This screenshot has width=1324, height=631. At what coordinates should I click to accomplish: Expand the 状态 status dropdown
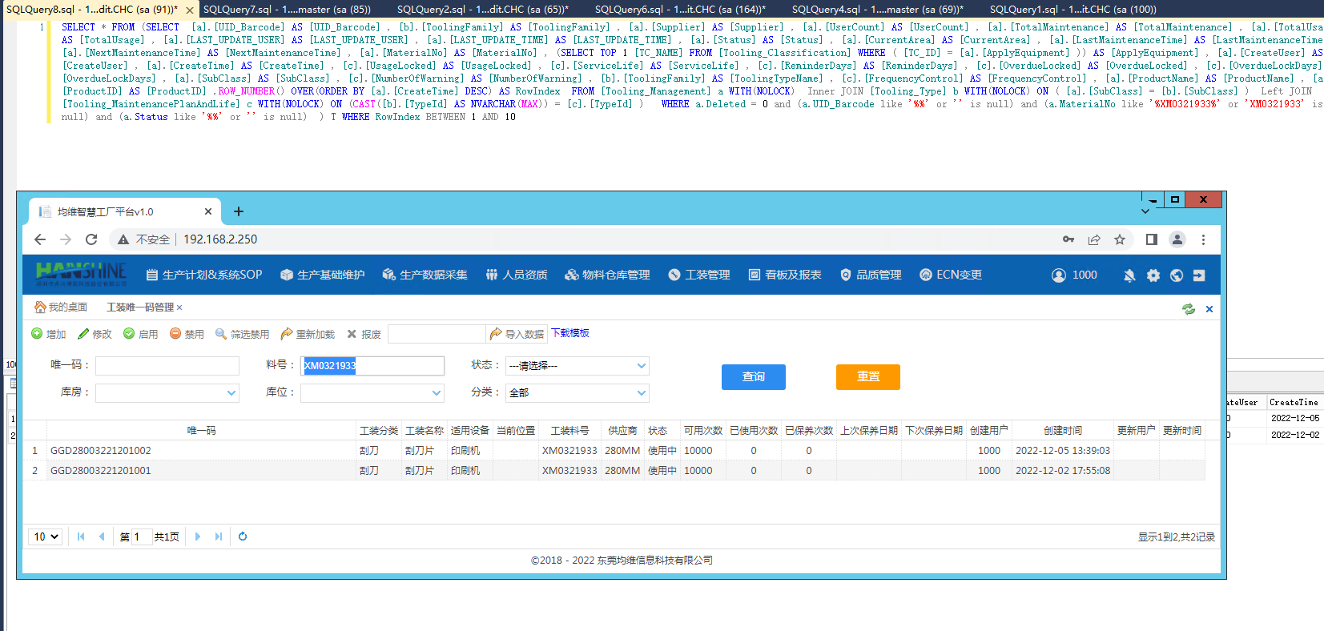coord(577,366)
